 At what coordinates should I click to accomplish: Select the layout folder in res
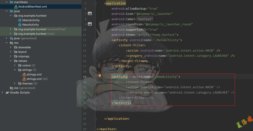coord(22,52)
